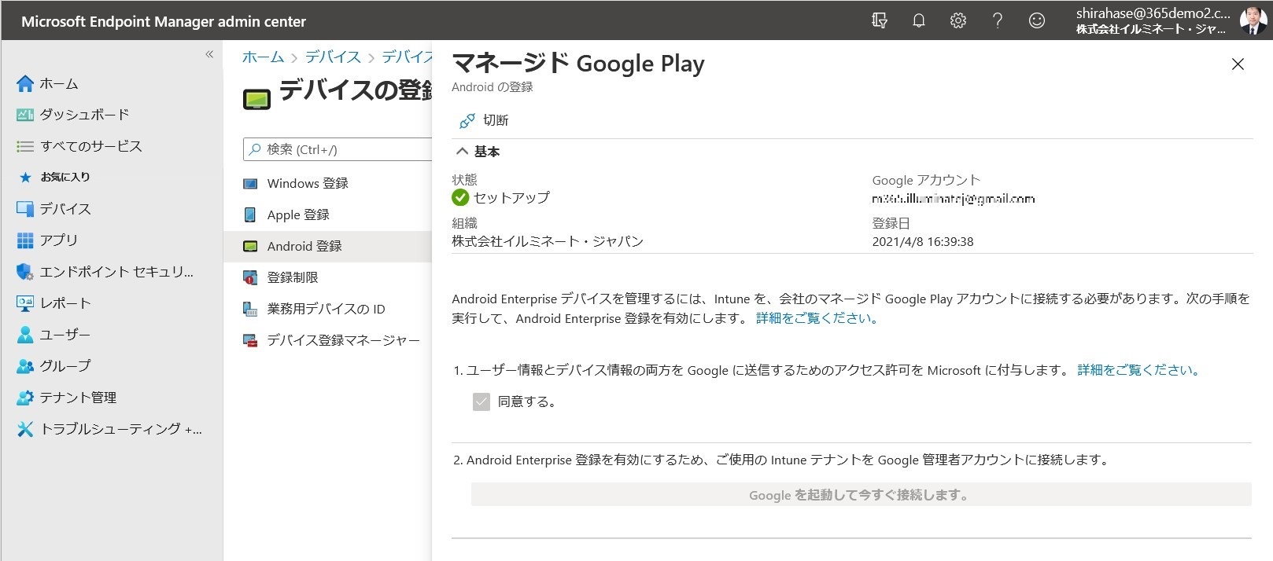Click the Endpoint Security shield icon
This screenshot has width=1273, height=561.
(25, 272)
